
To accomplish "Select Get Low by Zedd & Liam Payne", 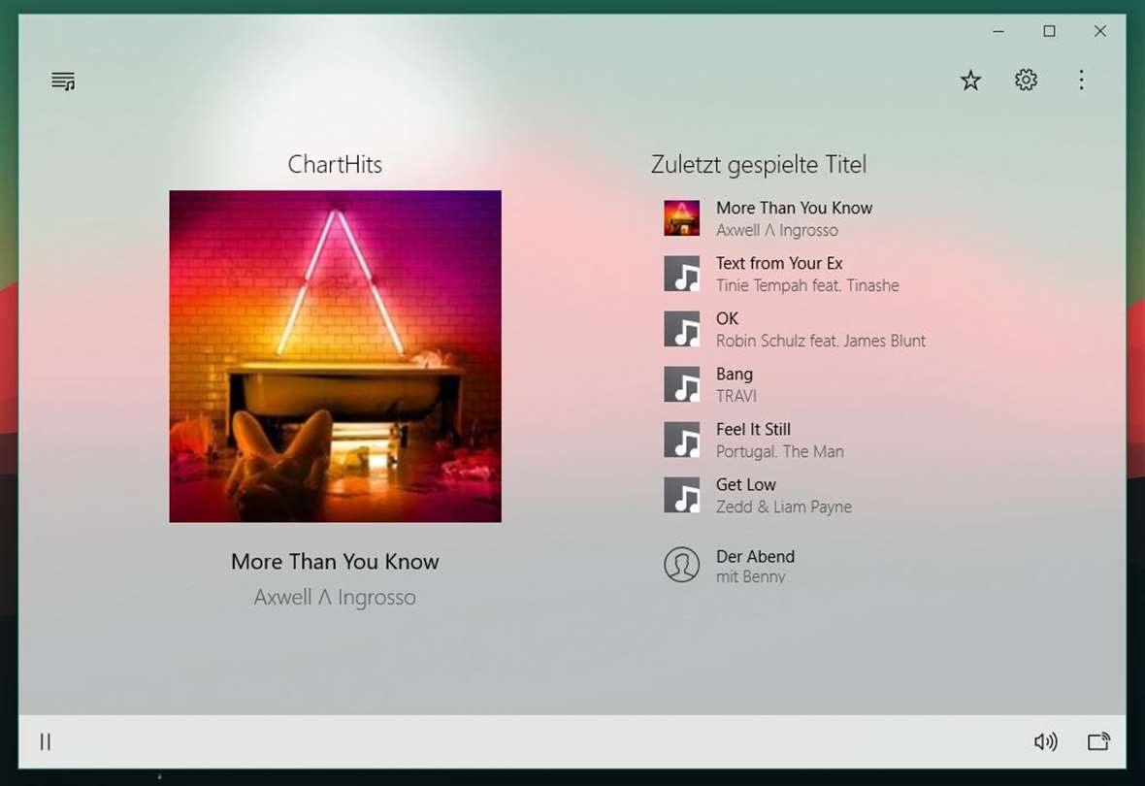I will point(757,495).
